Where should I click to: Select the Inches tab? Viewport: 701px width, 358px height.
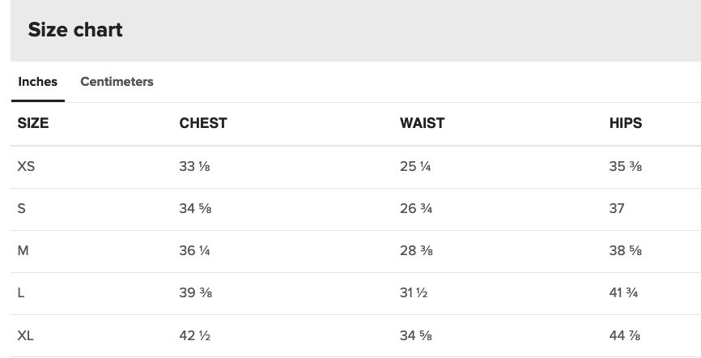(x=38, y=82)
